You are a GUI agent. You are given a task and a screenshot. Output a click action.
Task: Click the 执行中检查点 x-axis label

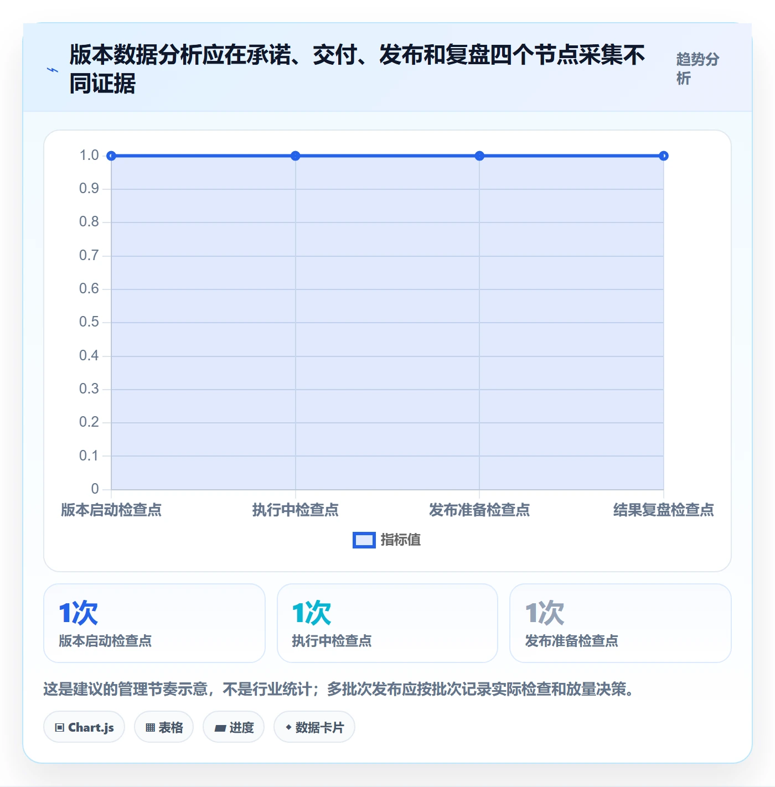[x=296, y=510]
